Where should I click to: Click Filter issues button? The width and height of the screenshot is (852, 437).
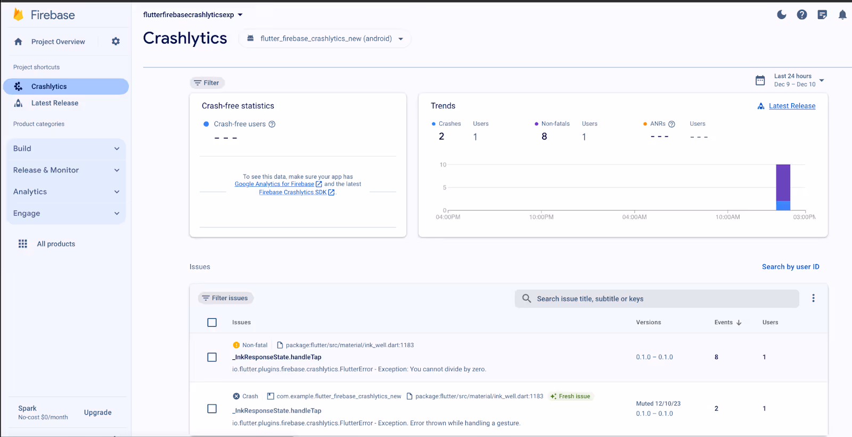point(226,298)
